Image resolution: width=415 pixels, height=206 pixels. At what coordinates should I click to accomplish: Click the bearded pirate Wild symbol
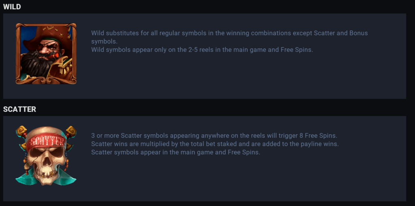pos(46,54)
